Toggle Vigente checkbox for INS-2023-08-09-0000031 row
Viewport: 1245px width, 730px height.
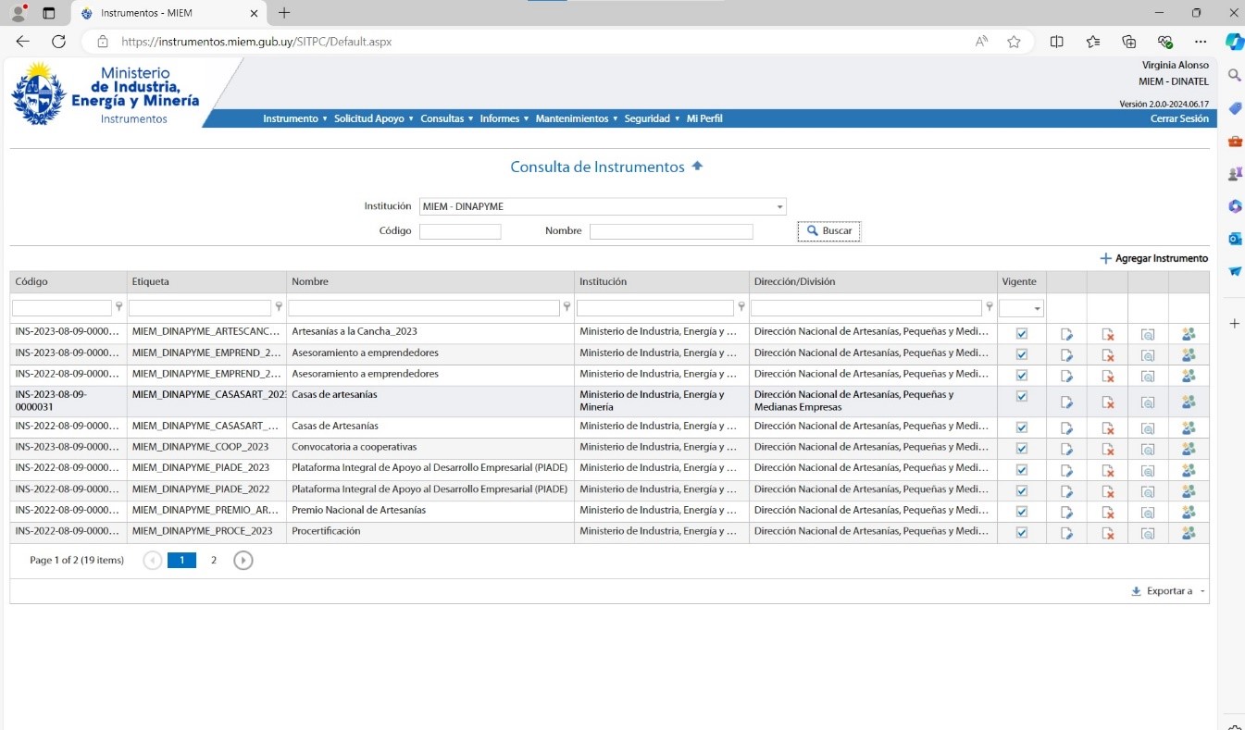coord(1022,396)
